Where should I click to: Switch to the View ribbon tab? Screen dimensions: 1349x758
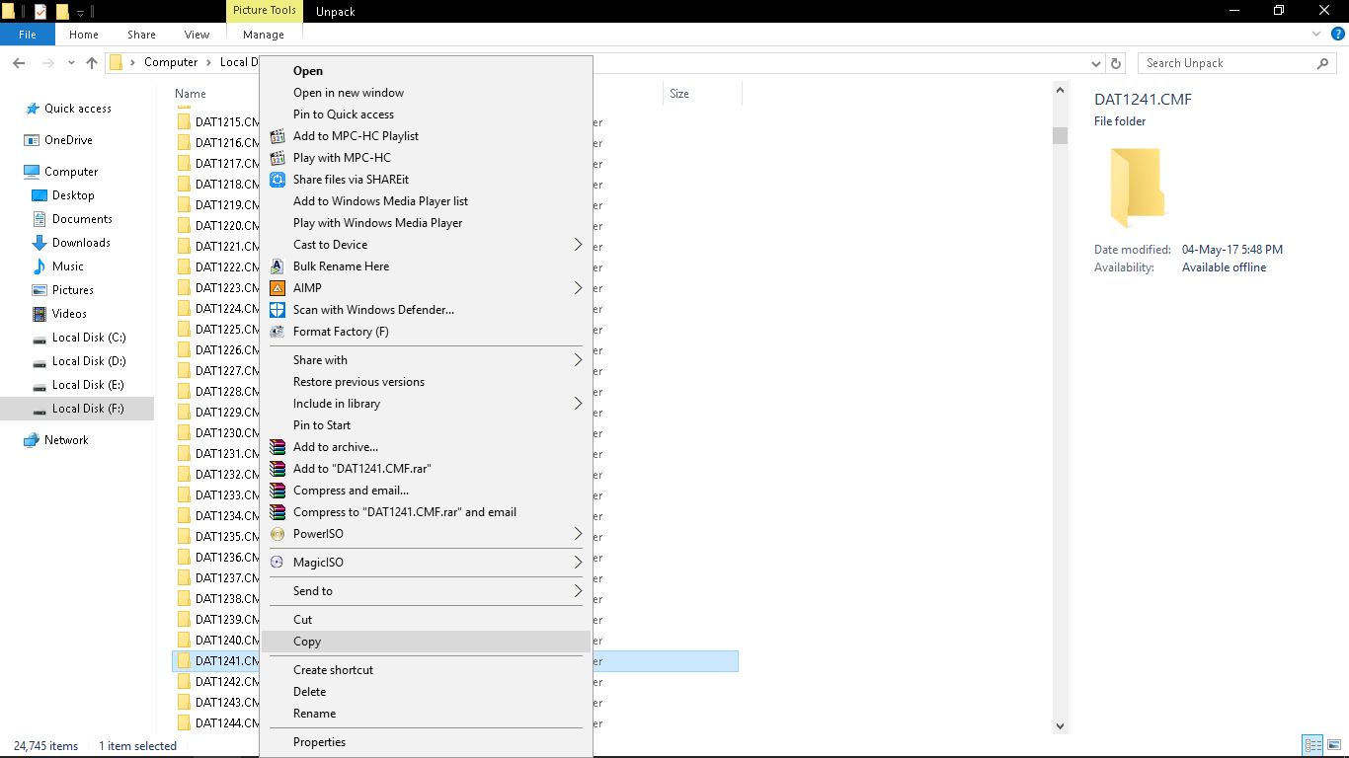click(198, 35)
